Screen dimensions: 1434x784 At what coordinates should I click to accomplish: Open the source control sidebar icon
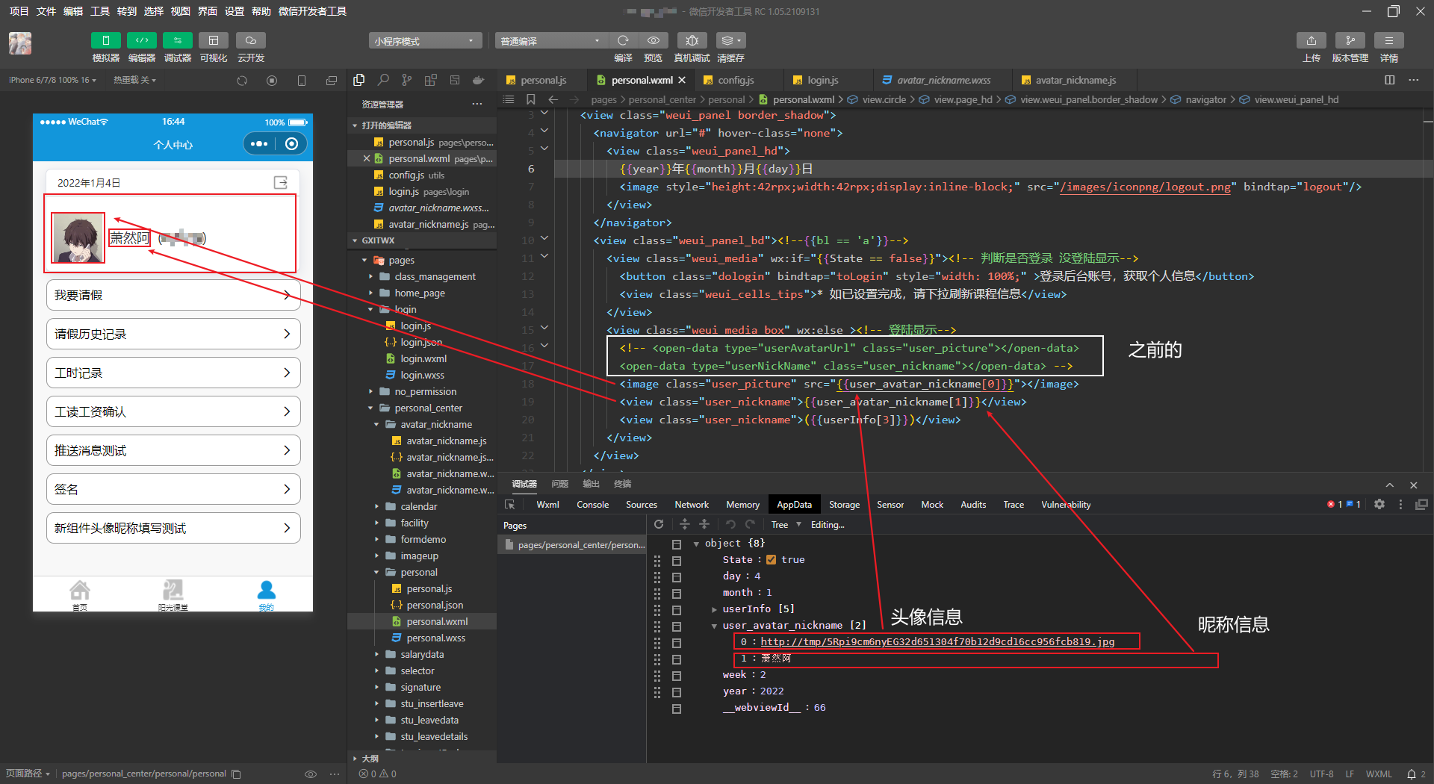click(x=407, y=80)
